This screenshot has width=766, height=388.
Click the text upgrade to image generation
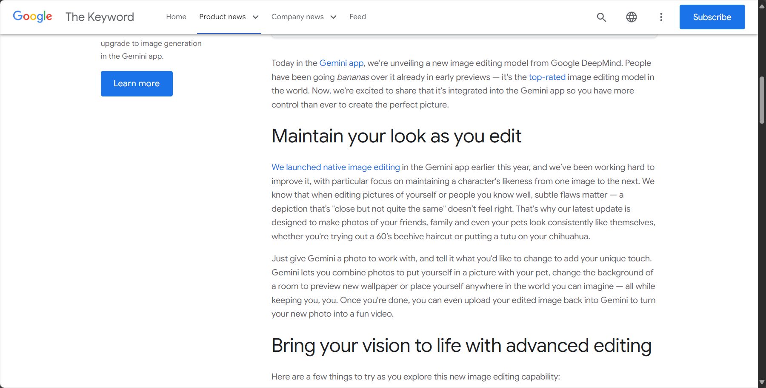coord(151,43)
